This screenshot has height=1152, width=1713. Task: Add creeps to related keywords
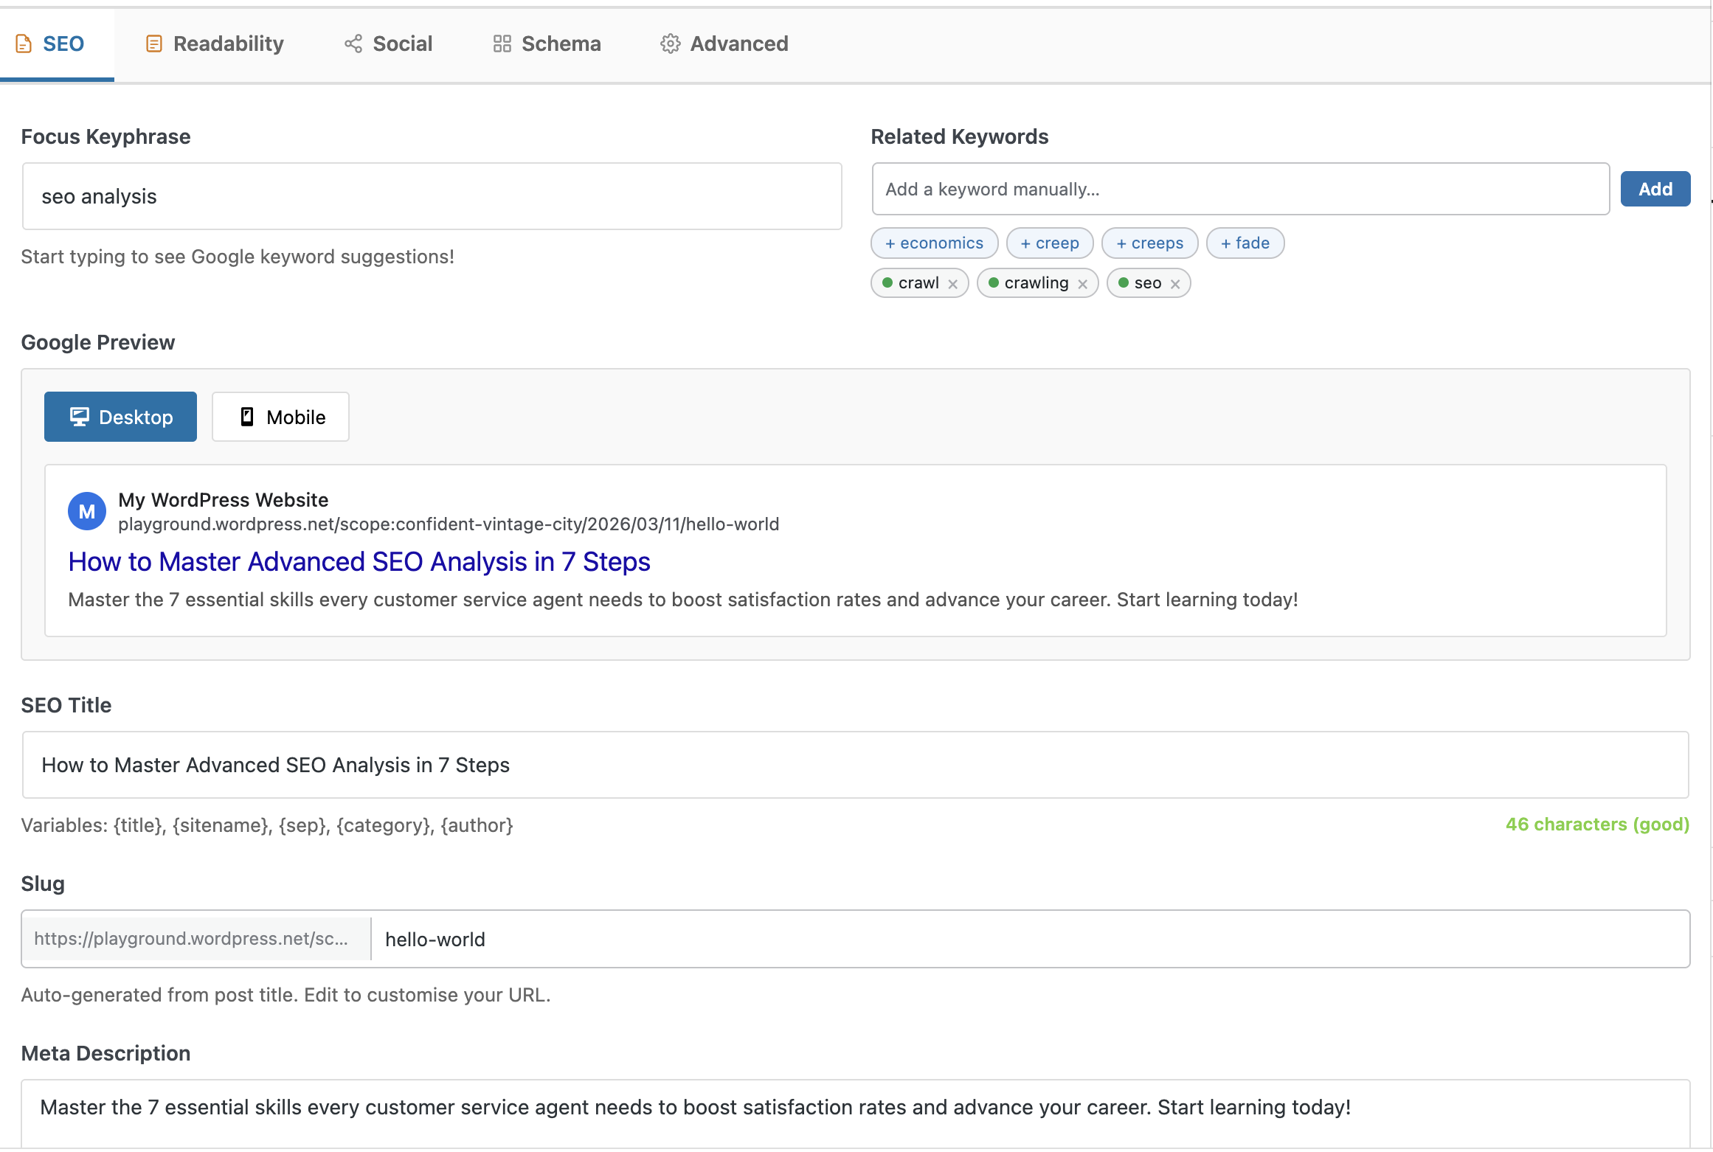[1149, 243]
